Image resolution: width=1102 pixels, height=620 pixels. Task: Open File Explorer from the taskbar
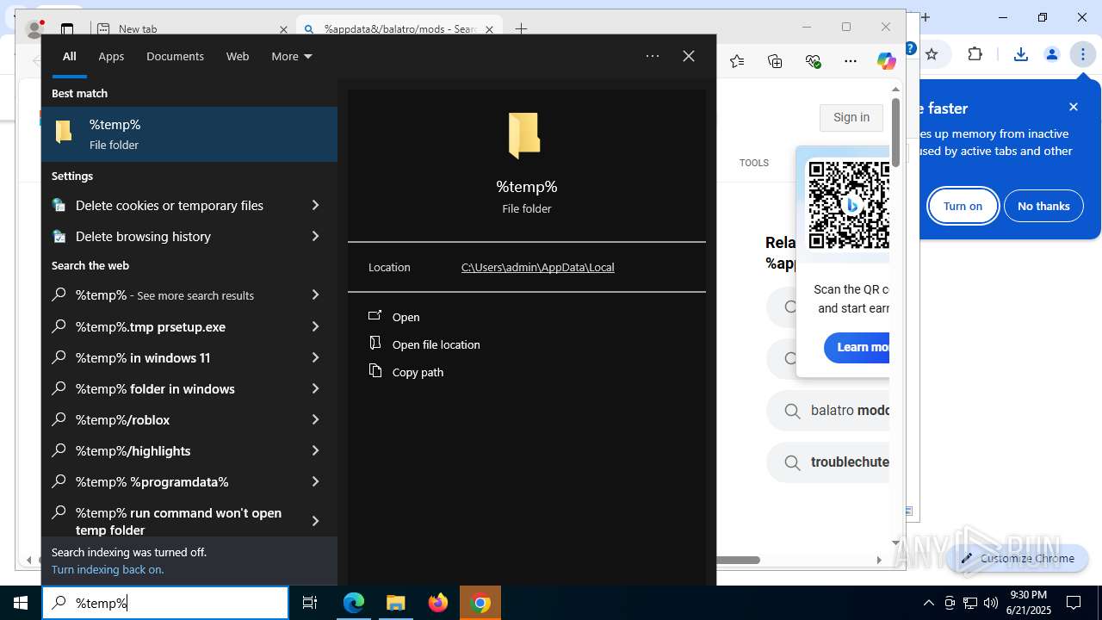pos(396,603)
